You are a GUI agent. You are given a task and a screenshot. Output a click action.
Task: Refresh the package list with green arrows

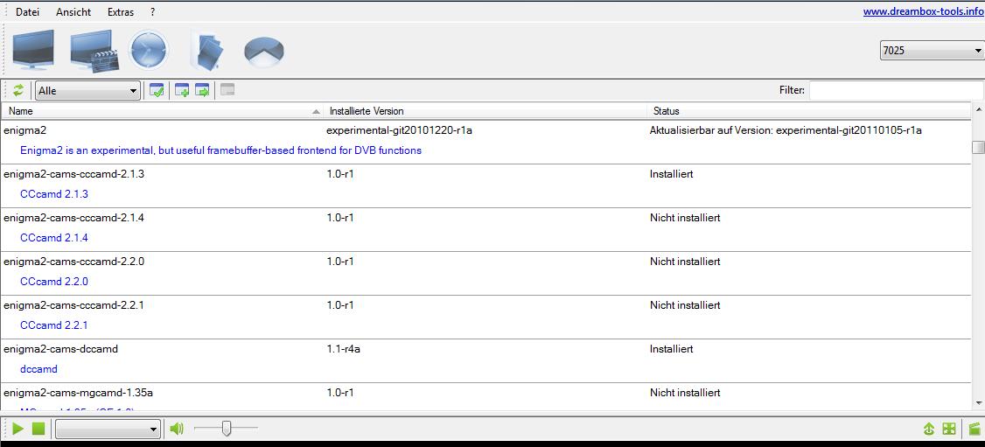pos(18,90)
